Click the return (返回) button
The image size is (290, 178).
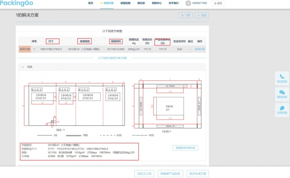click(x=202, y=15)
